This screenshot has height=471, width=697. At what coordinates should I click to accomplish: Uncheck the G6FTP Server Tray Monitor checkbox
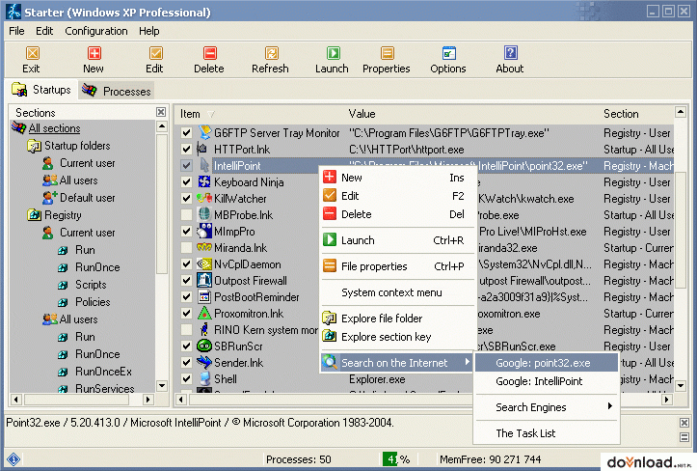187,132
